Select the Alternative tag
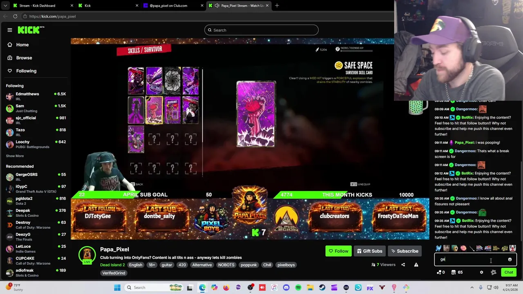523x294 pixels. (x=202, y=265)
